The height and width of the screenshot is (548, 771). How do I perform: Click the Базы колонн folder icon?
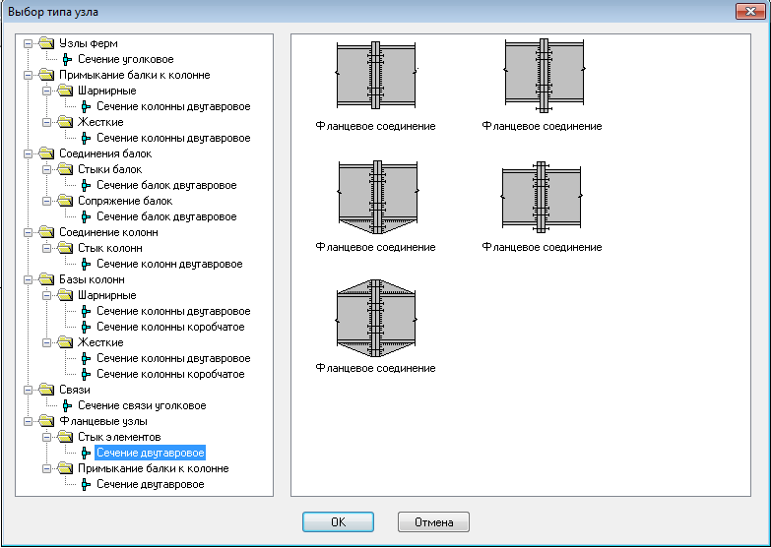46,279
